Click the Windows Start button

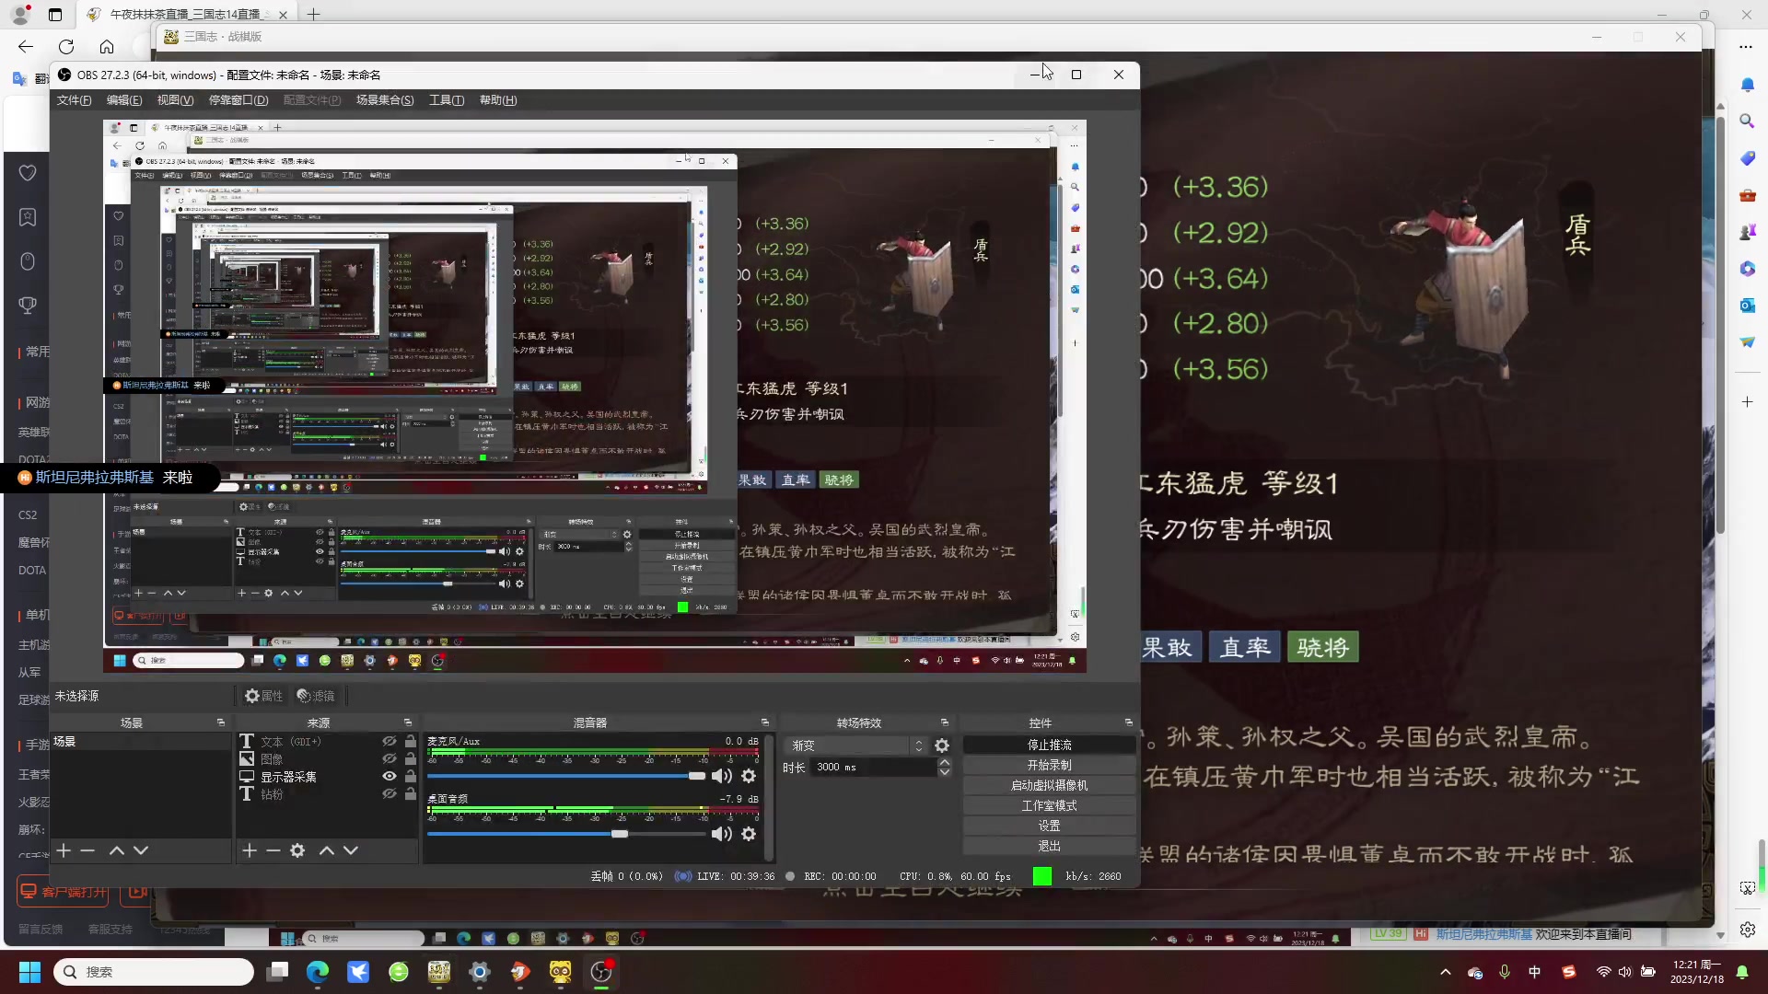tap(29, 972)
